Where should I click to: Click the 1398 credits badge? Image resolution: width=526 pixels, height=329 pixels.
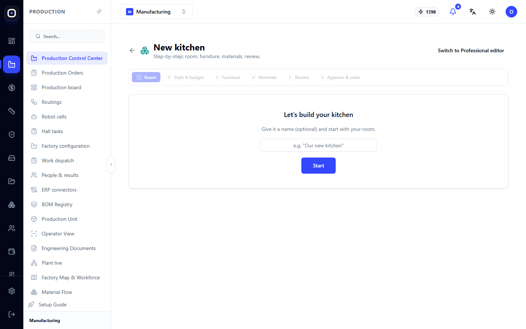tap(427, 12)
